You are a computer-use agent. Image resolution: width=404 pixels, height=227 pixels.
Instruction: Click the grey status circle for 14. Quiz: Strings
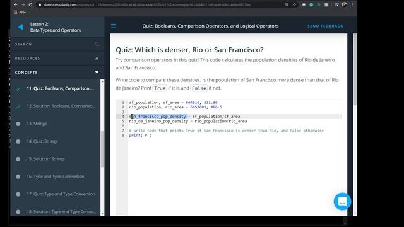pyautogui.click(x=18, y=141)
